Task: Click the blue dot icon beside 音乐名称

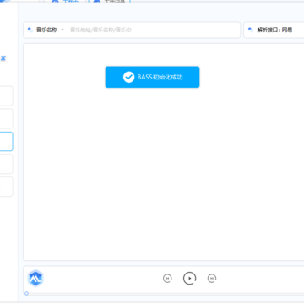Action: [x=30, y=30]
